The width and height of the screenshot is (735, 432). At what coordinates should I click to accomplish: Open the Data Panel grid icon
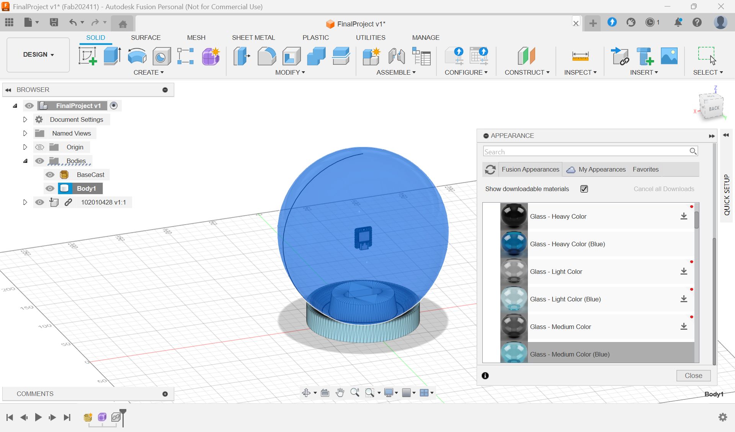pos(9,22)
